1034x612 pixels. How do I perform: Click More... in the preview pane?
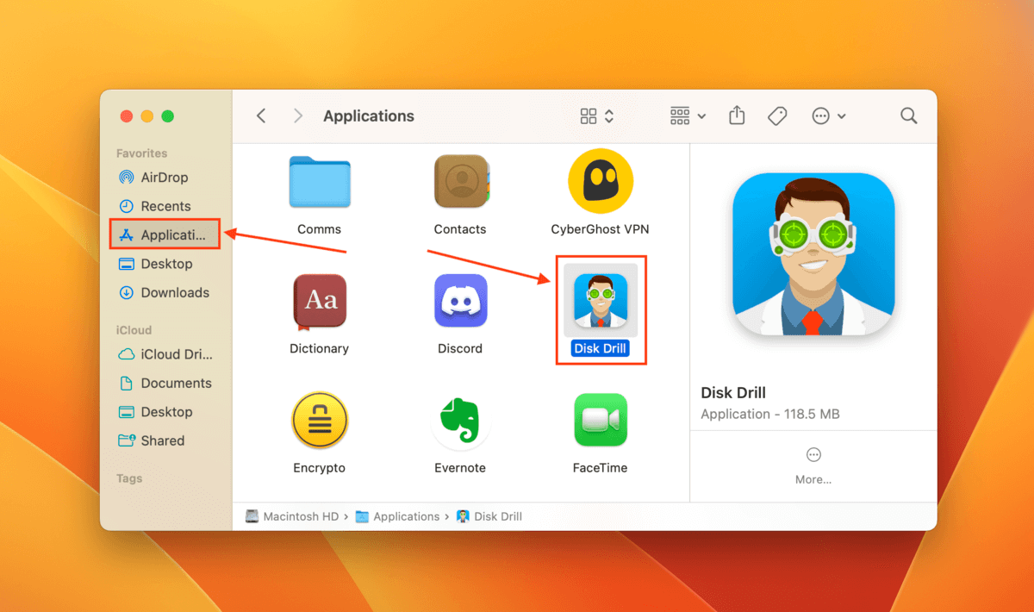(813, 465)
